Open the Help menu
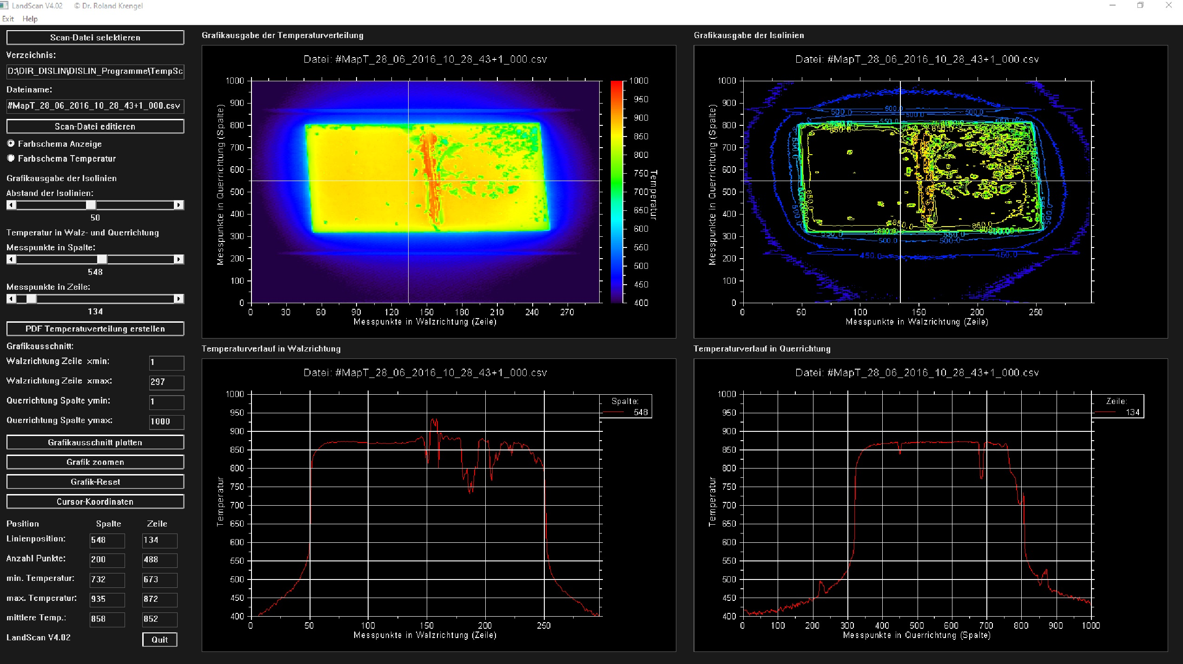1183x664 pixels. [30, 19]
